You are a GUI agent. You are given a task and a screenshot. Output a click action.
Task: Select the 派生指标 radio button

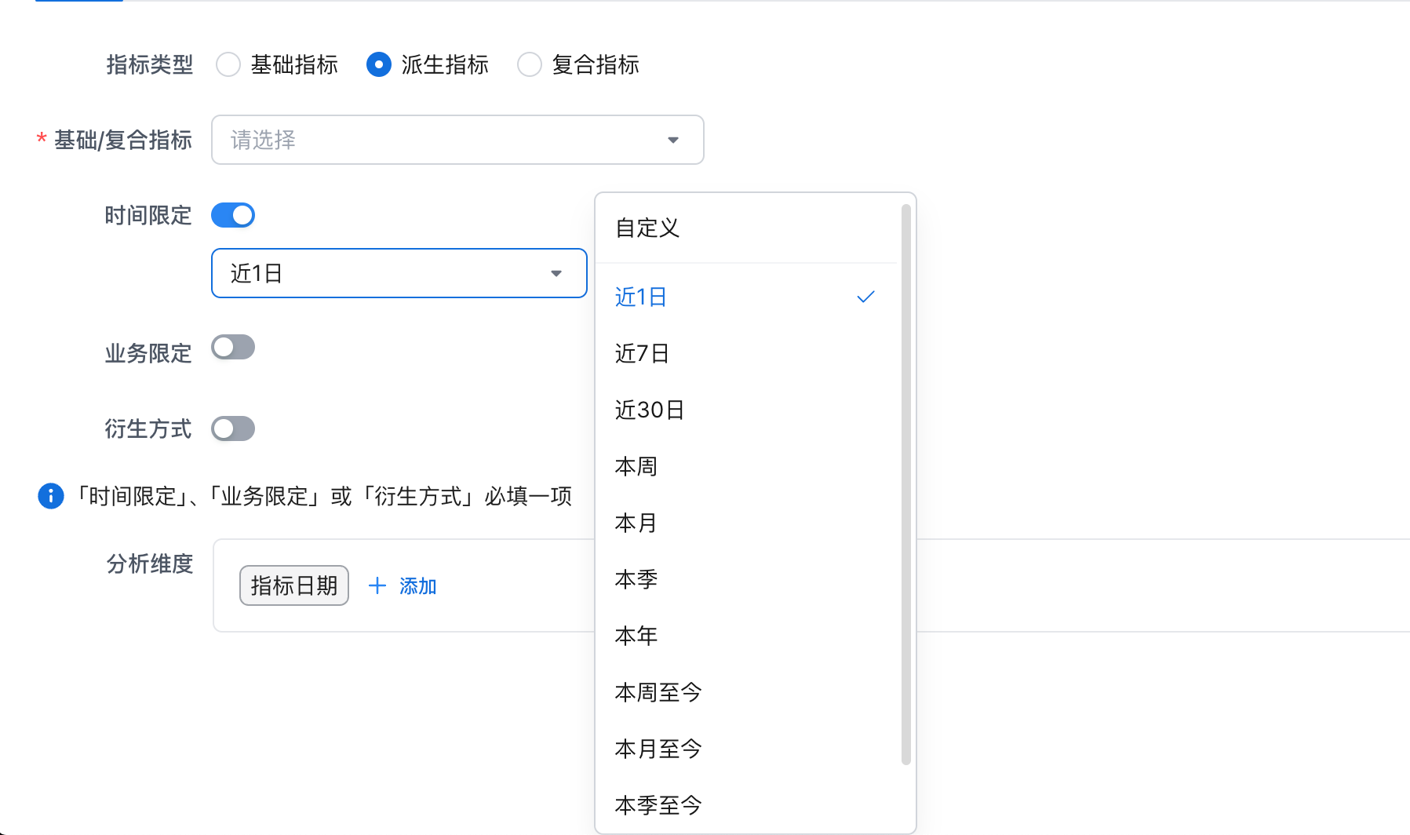pyautogui.click(x=379, y=64)
